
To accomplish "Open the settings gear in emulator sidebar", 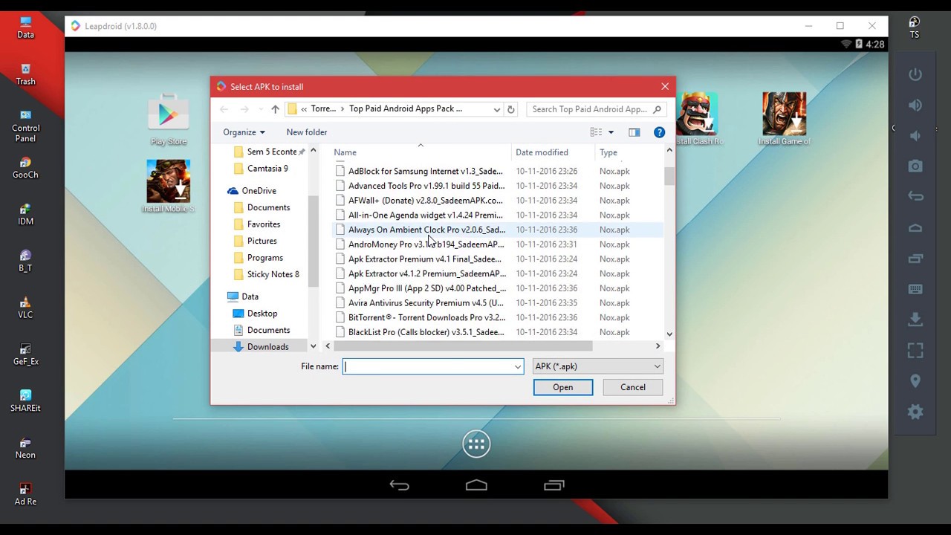I will 915,412.
